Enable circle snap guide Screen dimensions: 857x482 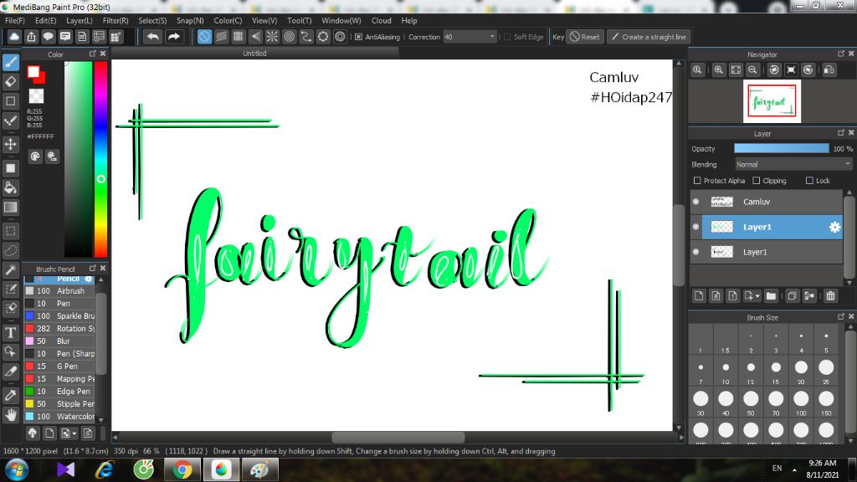pos(289,37)
